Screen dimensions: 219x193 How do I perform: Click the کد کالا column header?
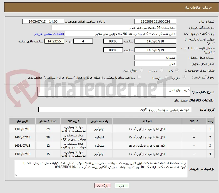pyautogui.click(x=194, y=121)
